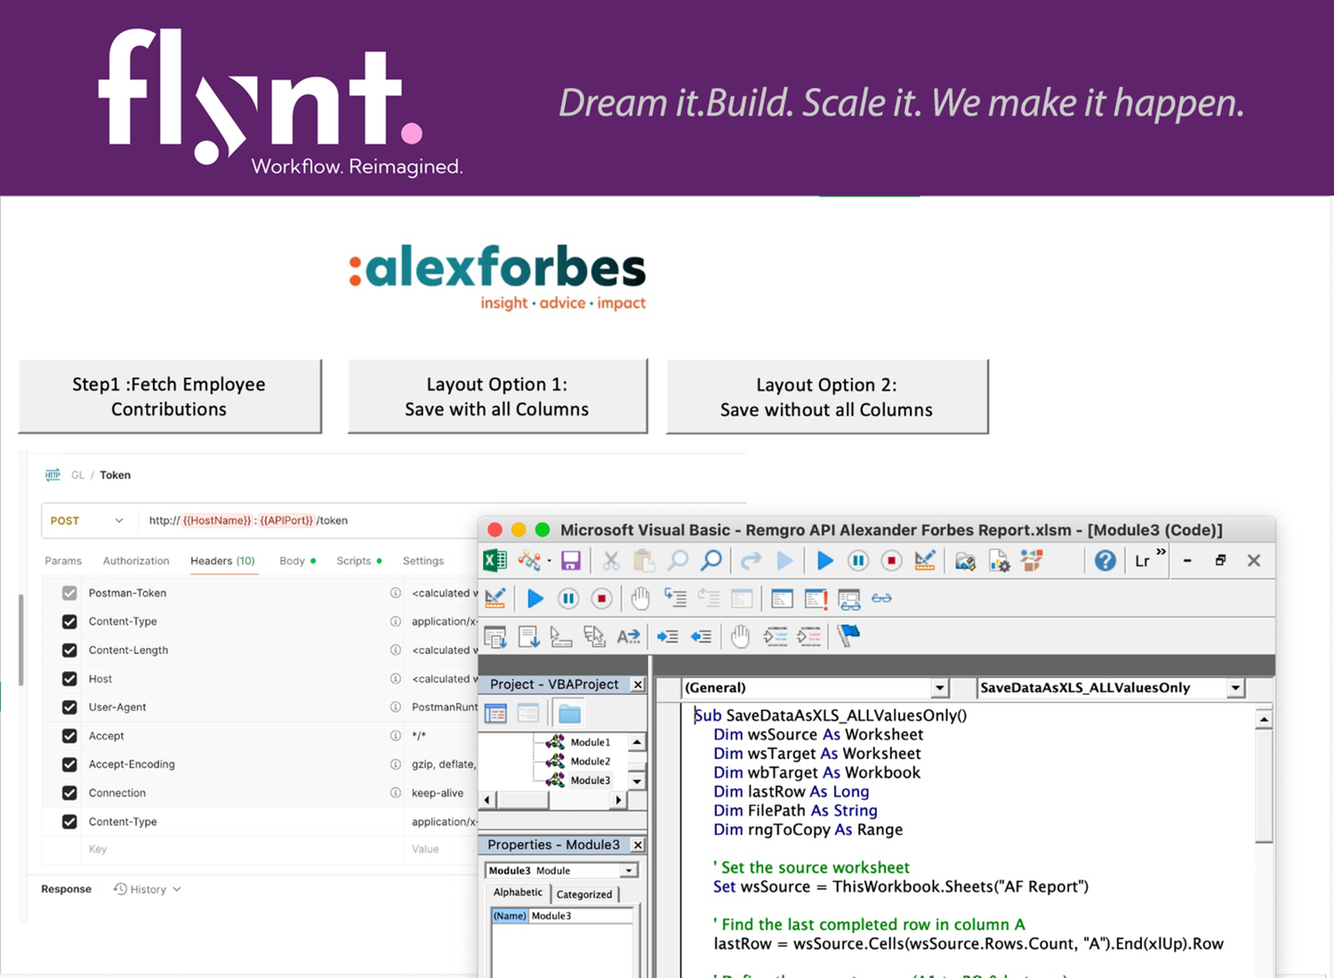This screenshot has height=978, width=1334.
Task: Save the VBA project with the floppy icon
Action: 571,561
